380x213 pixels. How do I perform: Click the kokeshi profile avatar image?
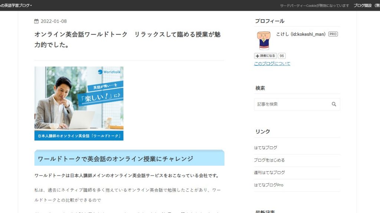(263, 41)
